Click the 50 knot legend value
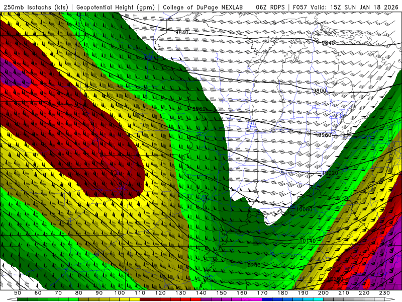The image size is (402, 302). click(x=18, y=293)
